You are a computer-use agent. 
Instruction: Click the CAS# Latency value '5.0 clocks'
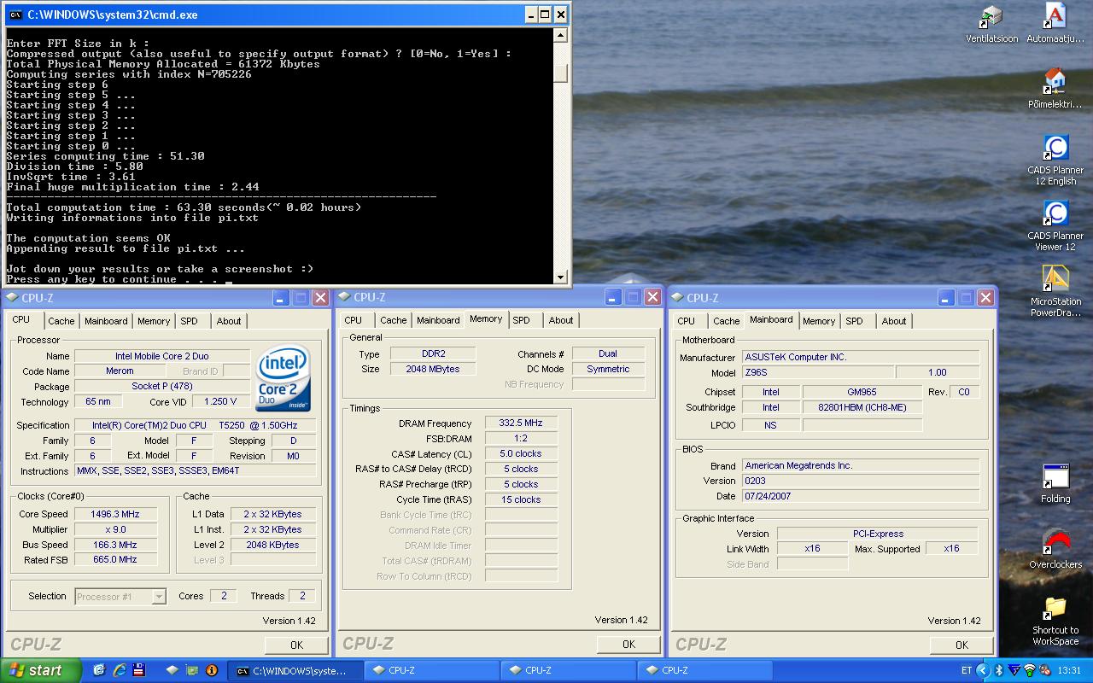521,453
